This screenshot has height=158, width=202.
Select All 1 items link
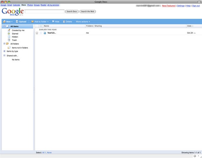coord(44,153)
